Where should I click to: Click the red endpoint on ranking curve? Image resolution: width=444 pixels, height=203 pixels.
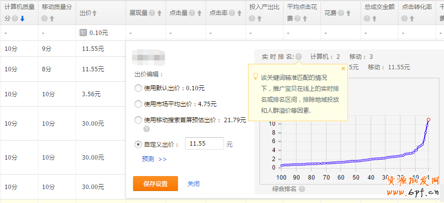point(428,120)
